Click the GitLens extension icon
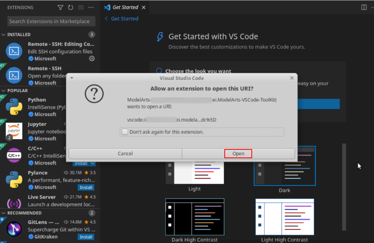374x243 pixels. 14,229
